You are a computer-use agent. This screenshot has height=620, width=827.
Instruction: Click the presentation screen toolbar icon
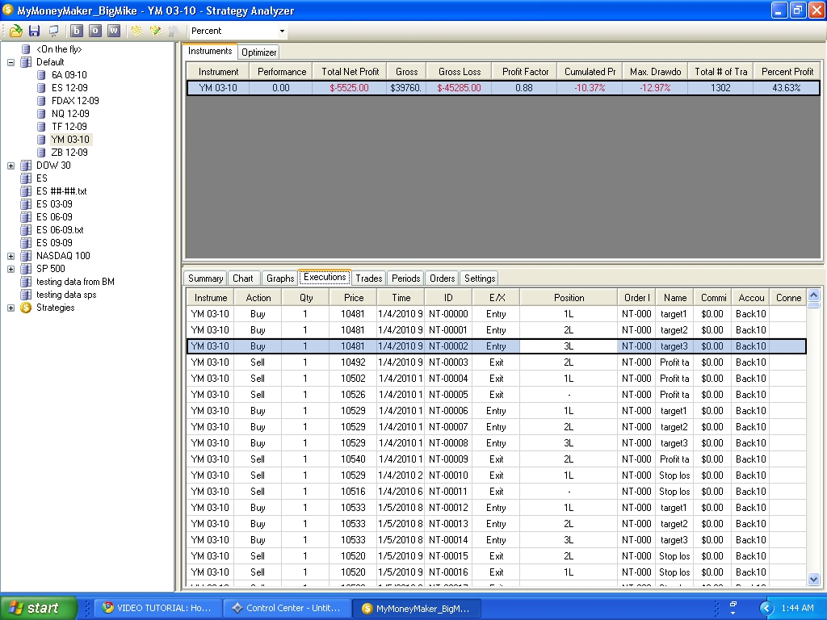click(54, 31)
